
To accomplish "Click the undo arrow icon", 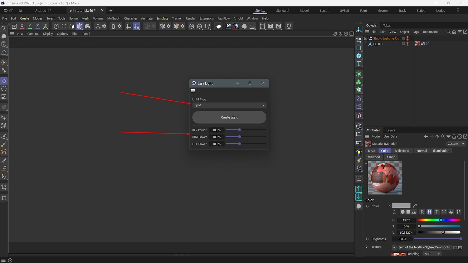I will click(x=5, y=10).
